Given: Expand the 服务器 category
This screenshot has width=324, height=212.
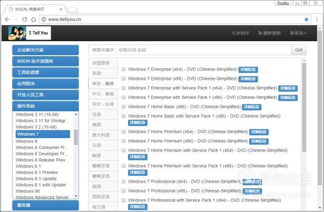Looking at the screenshot, I should 45,205.
